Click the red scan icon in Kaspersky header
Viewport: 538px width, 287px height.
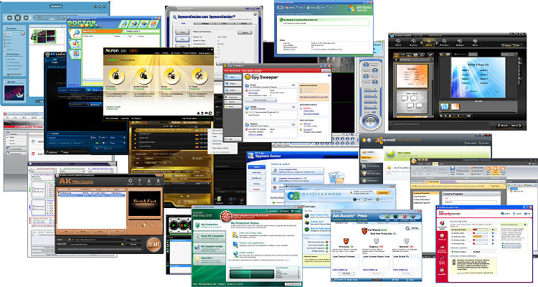pyautogui.click(x=226, y=216)
